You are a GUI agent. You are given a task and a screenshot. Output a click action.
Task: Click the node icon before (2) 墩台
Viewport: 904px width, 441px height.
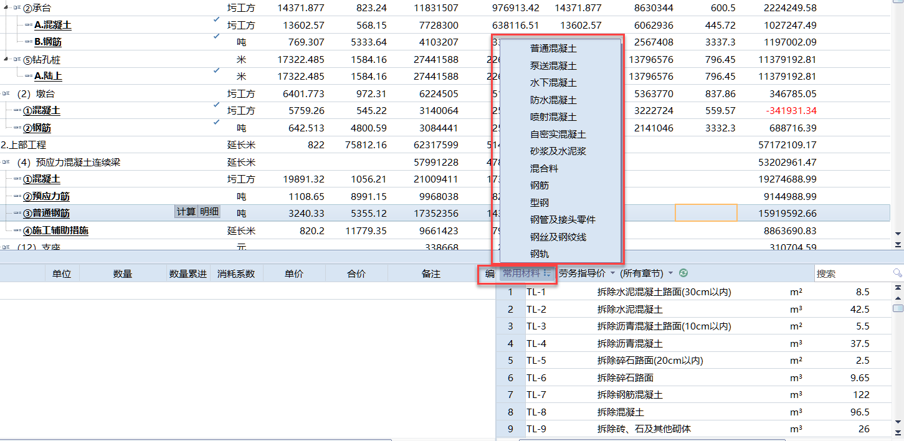6,93
